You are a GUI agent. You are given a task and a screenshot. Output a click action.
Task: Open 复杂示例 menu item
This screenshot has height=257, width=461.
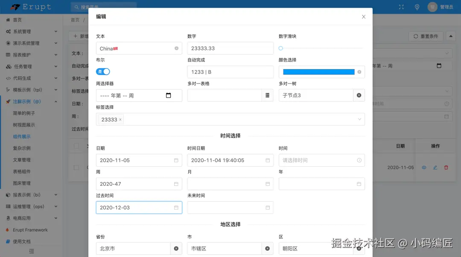[22, 148]
